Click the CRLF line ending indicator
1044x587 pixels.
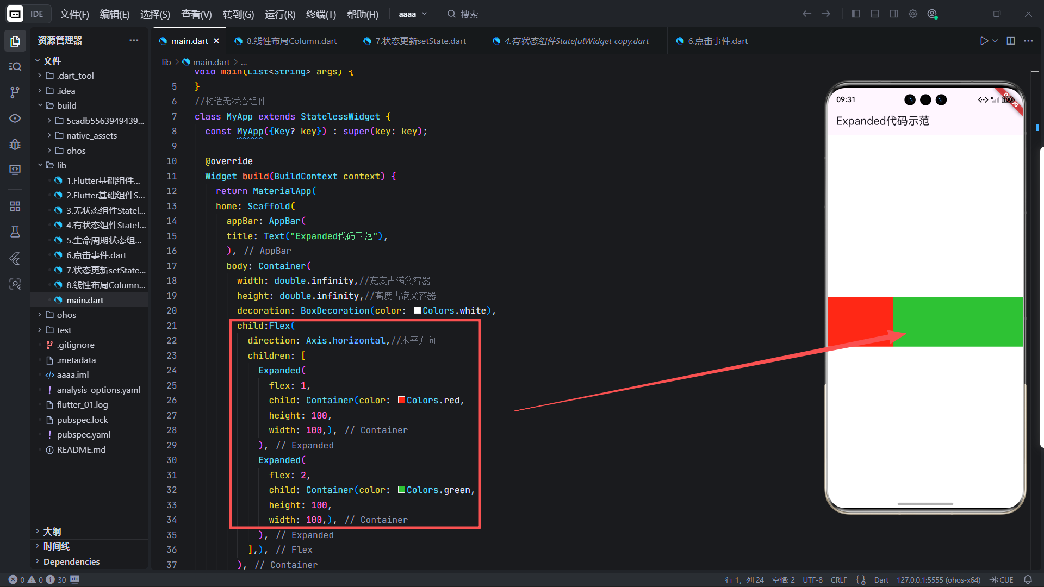pos(838,580)
